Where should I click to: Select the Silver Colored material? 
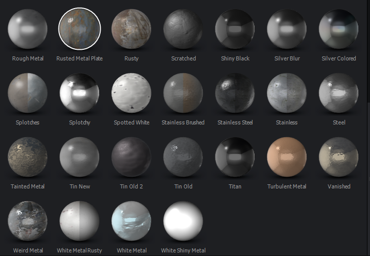tap(339, 29)
